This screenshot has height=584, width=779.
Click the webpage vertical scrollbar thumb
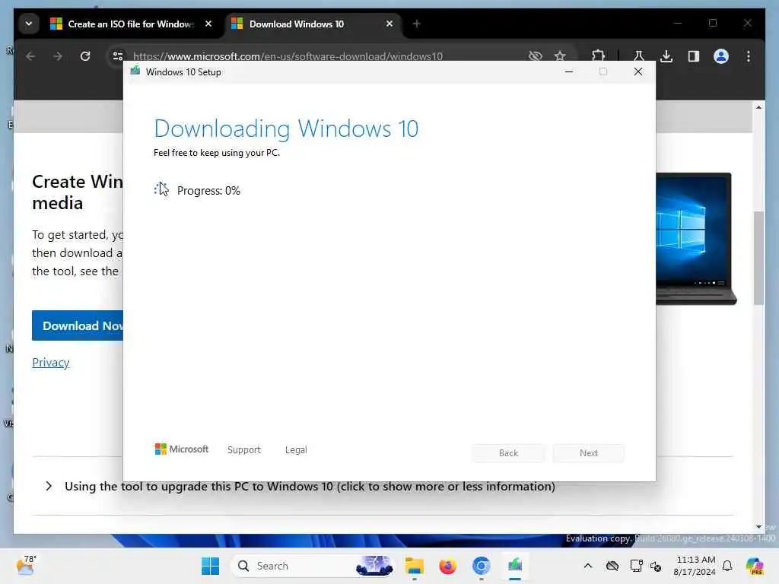(758, 258)
